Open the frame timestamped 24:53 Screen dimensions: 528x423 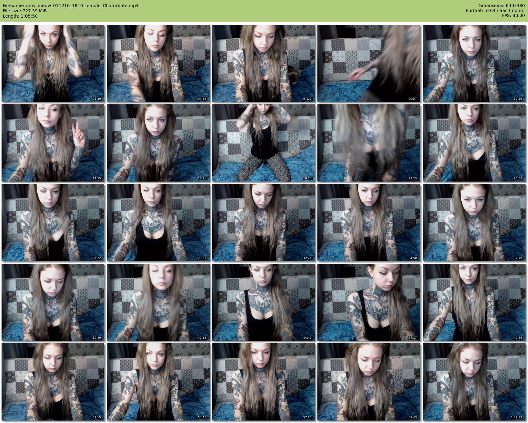click(474, 143)
